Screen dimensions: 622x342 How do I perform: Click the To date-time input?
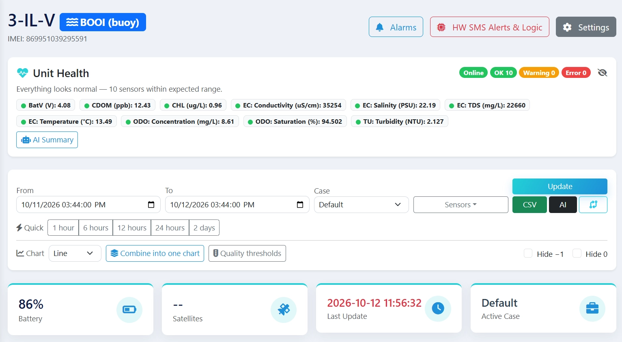[237, 204]
